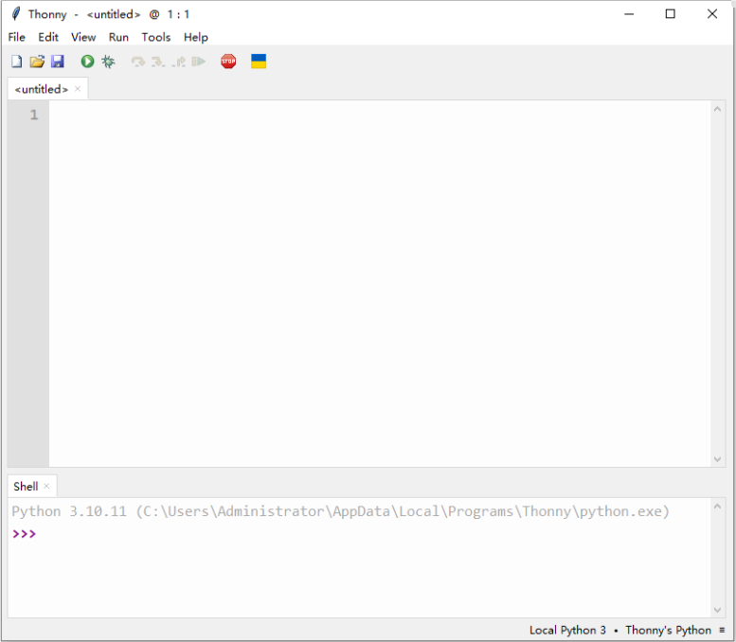Open the Run menu
The width and height of the screenshot is (736, 642).
pos(118,37)
